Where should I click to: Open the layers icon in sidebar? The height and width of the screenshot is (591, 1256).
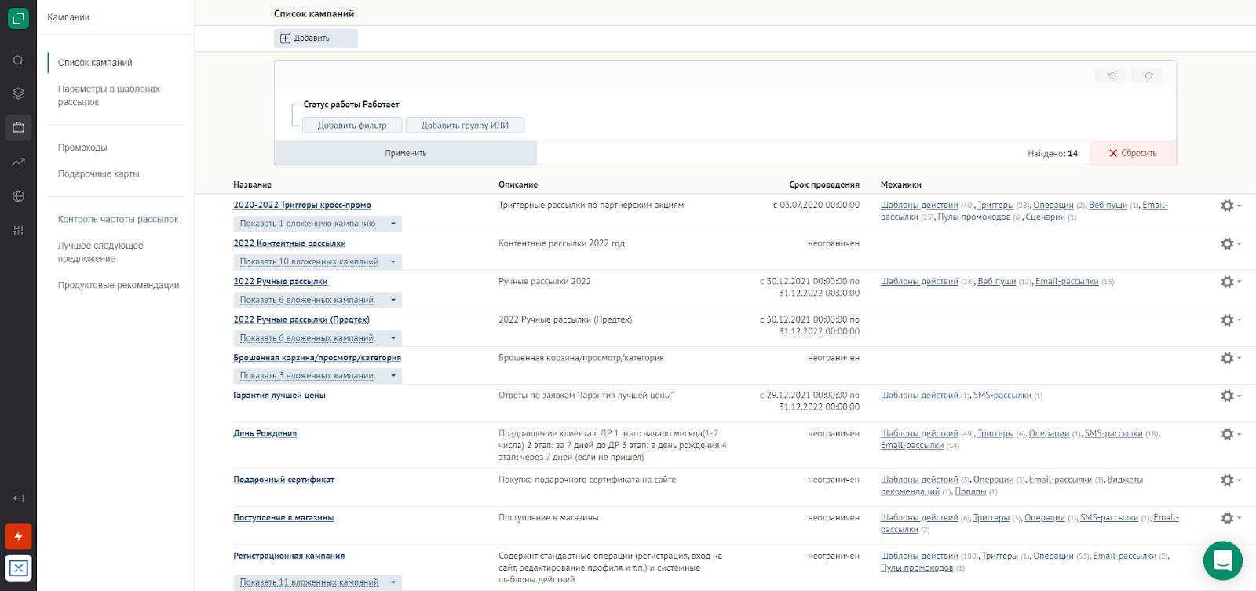click(18, 93)
